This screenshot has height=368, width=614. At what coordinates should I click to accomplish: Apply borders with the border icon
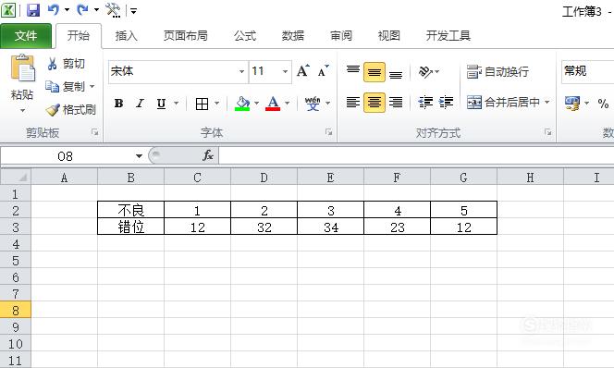[x=203, y=104]
